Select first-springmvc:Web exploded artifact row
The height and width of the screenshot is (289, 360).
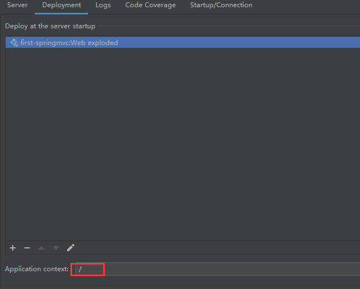pos(182,42)
